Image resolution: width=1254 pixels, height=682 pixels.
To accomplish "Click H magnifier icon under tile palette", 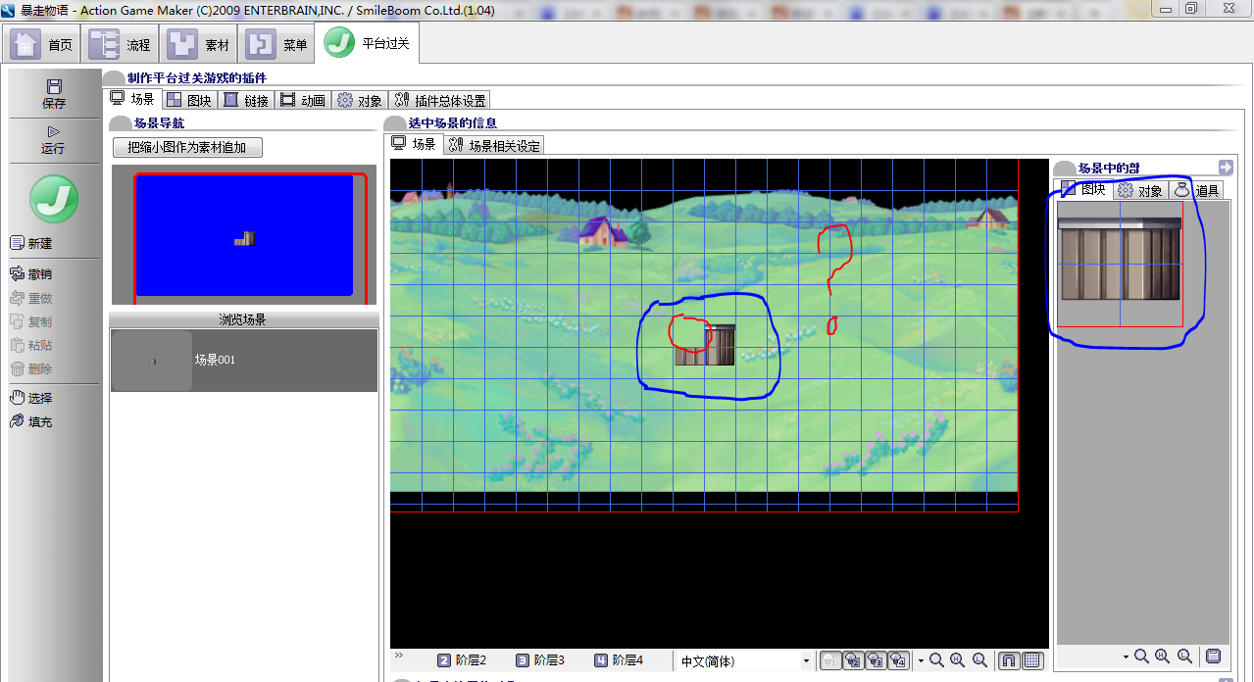I will pyautogui.click(x=1163, y=657).
